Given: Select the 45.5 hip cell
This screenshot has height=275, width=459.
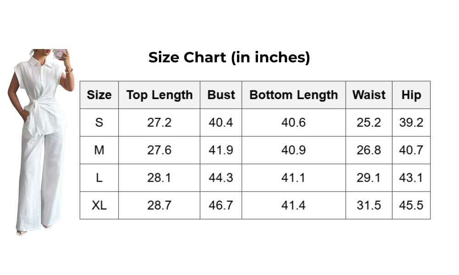Looking at the screenshot, I should point(411,205).
